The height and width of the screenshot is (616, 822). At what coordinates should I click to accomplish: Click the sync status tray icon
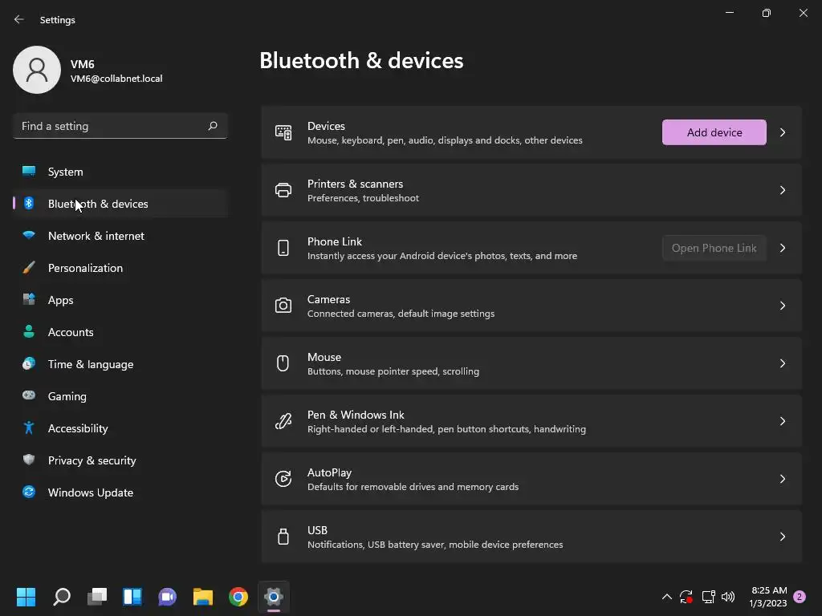[686, 597]
